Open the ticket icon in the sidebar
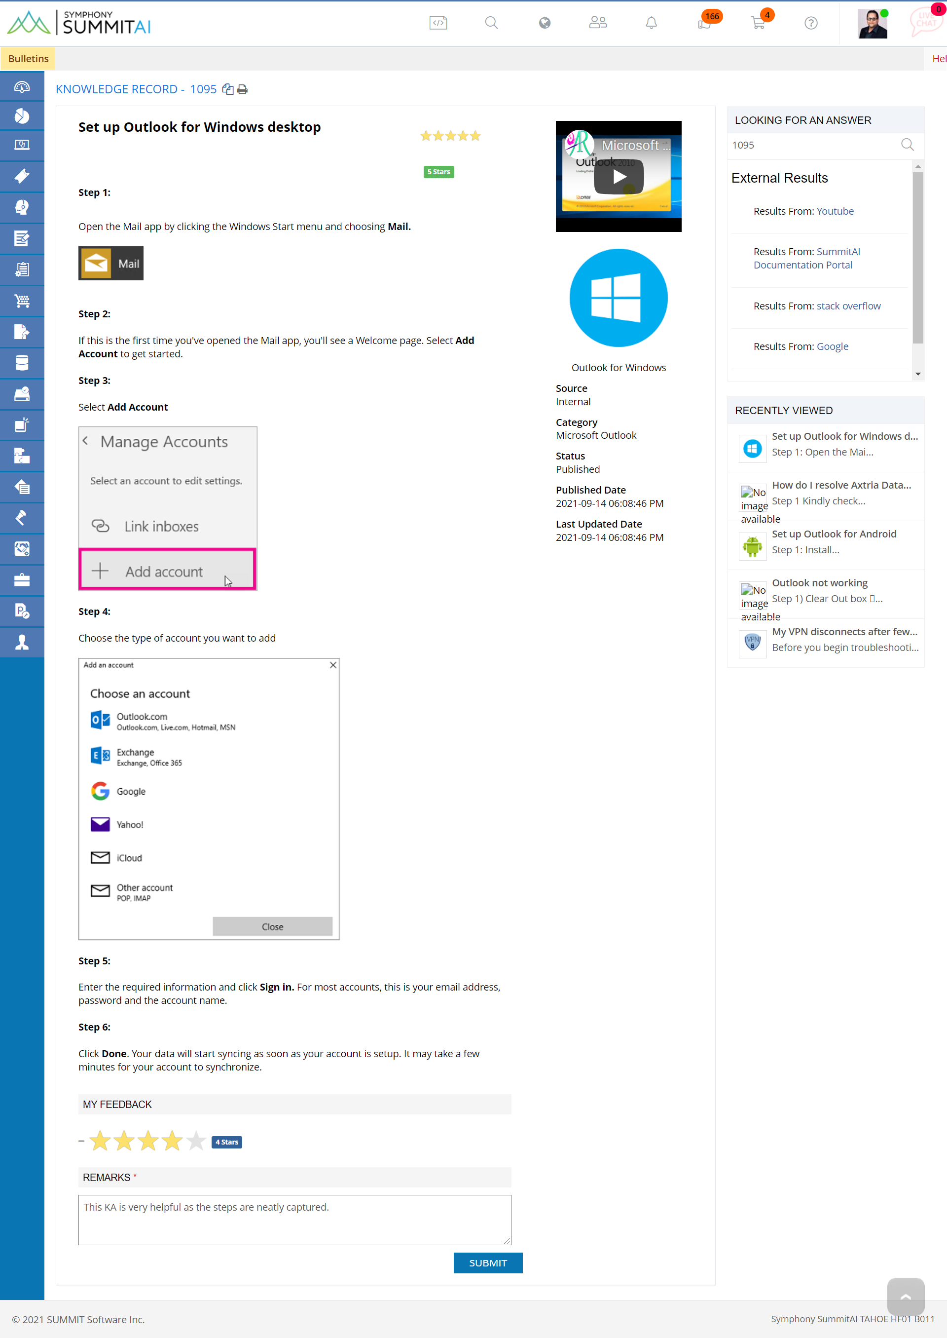Image resolution: width=947 pixels, height=1338 pixels. pos(22,176)
